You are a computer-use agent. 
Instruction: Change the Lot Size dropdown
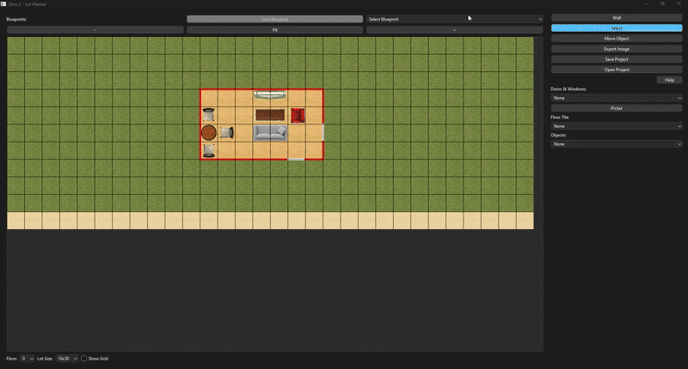click(67, 359)
